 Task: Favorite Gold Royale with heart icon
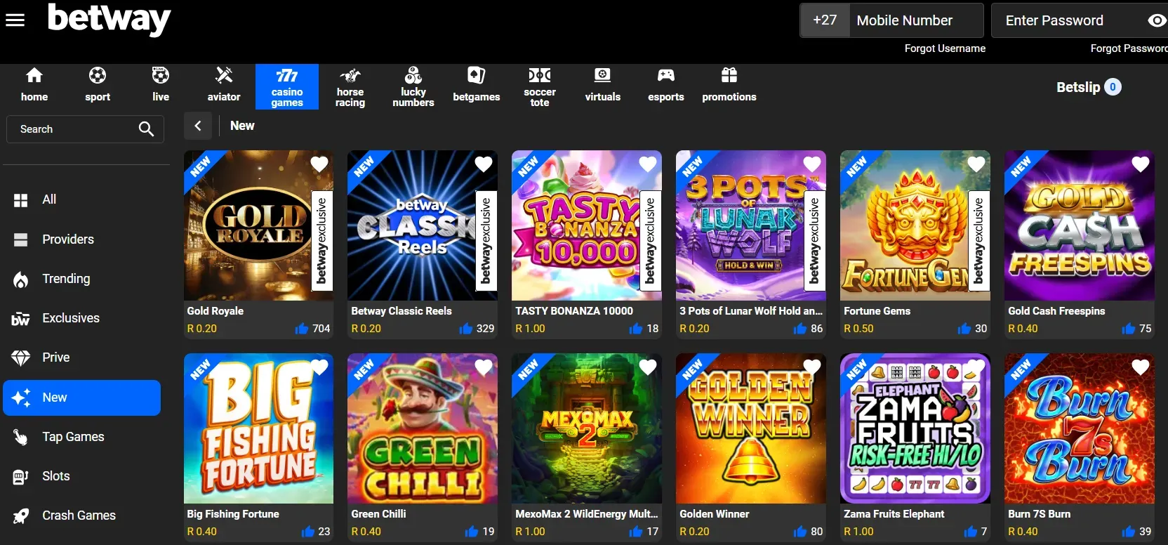click(x=319, y=164)
